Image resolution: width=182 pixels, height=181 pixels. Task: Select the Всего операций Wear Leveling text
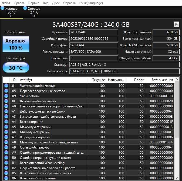pyautogui.click(x=42, y=163)
